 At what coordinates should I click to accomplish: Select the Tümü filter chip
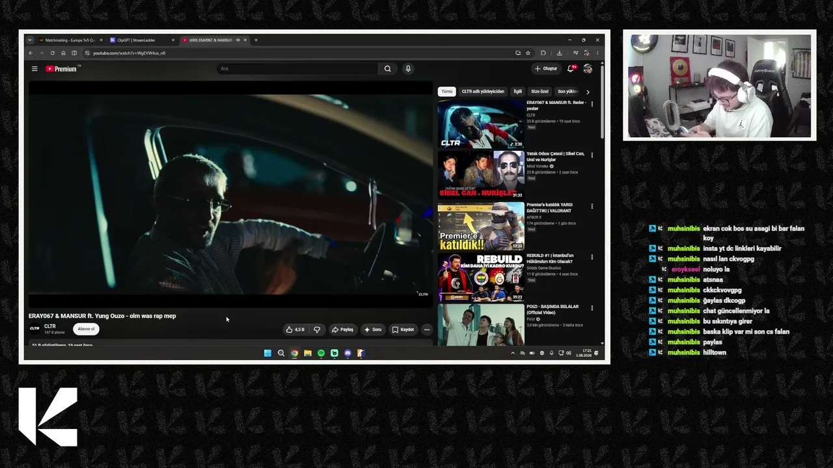[x=447, y=92]
